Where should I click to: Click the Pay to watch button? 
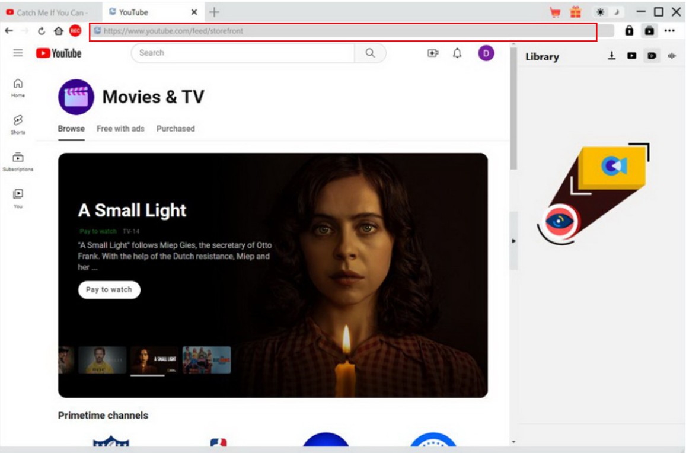(x=109, y=289)
